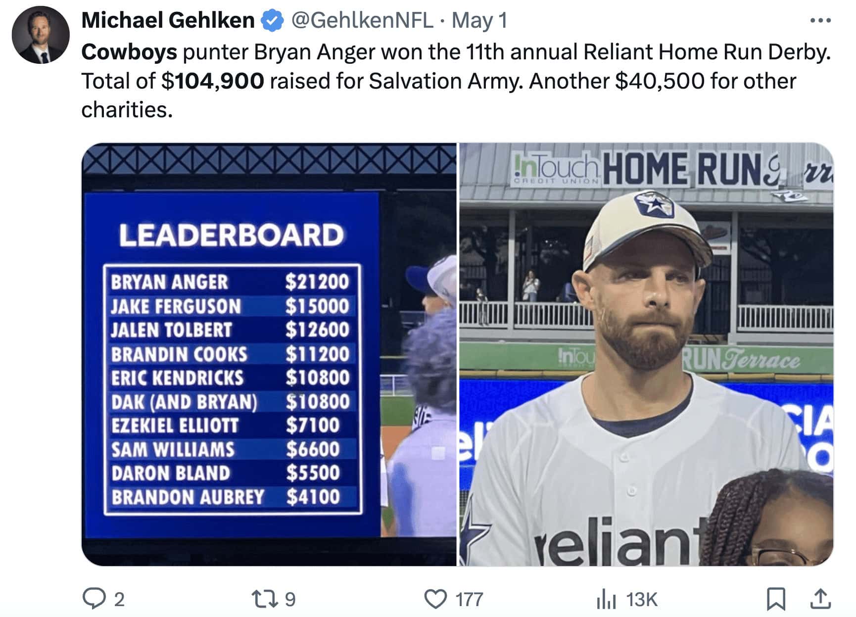856x617 pixels.
Task: Open the May 1 timestamp link
Action: pos(479,21)
